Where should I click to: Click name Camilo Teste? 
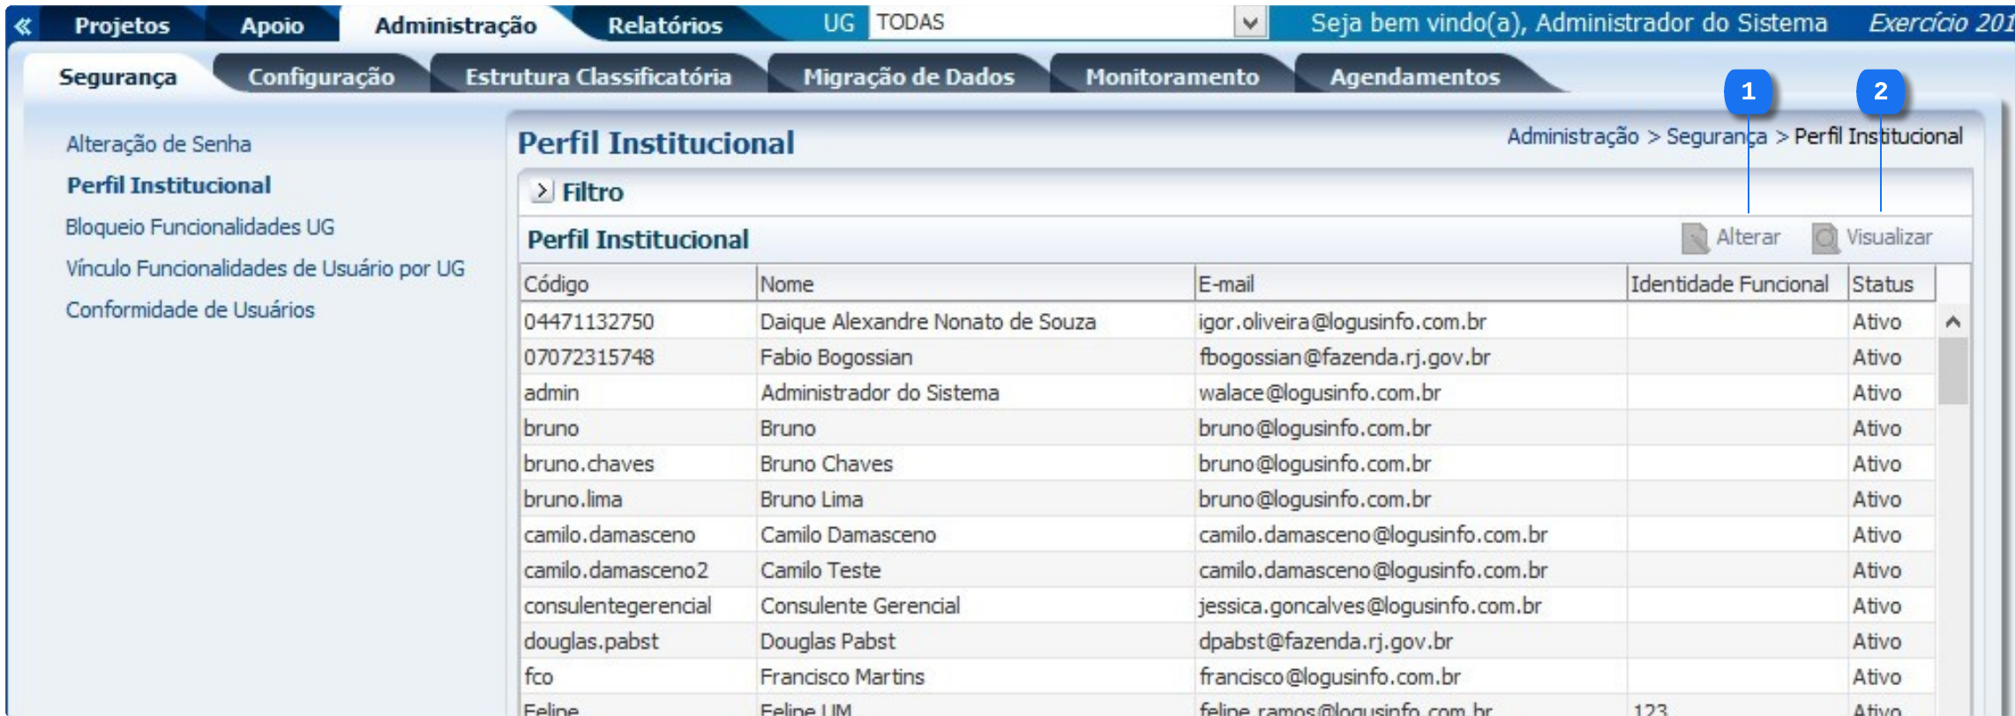[x=820, y=571]
